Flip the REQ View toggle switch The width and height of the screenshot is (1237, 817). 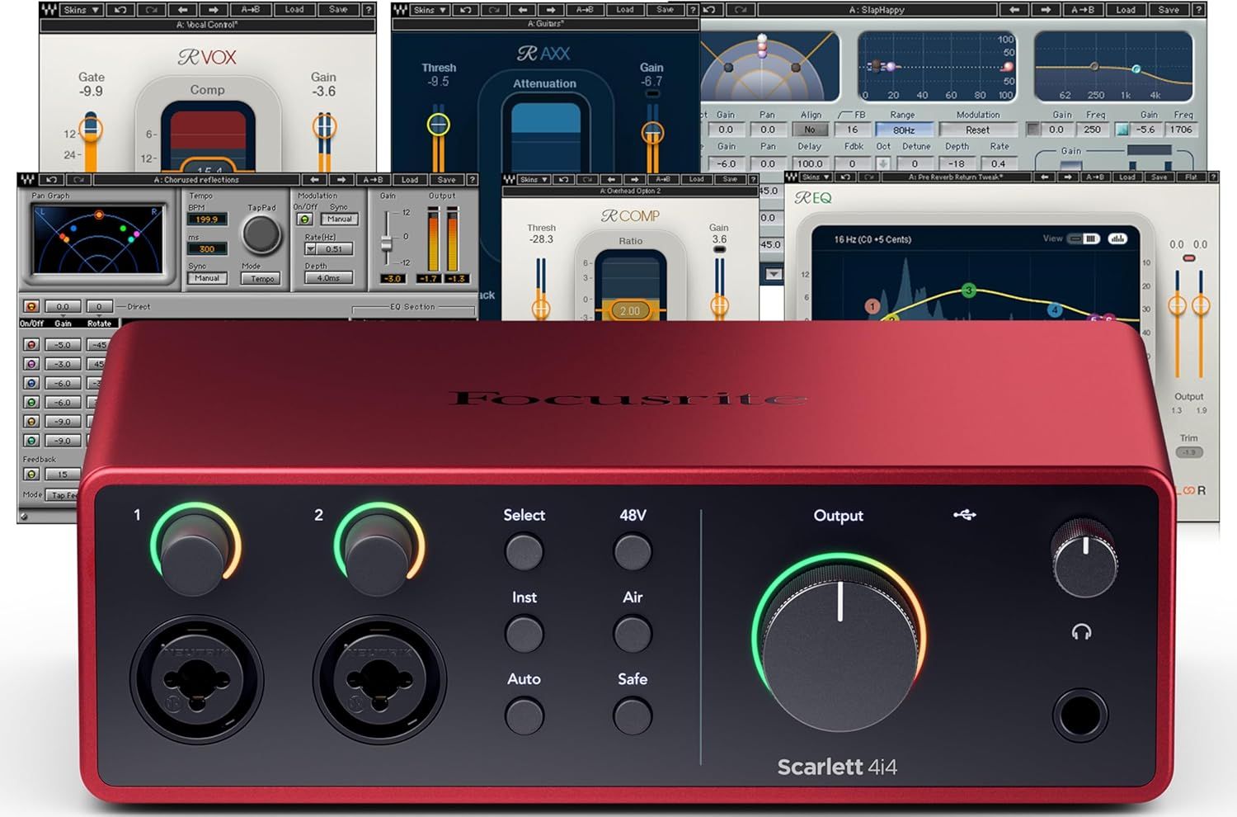point(1084,238)
